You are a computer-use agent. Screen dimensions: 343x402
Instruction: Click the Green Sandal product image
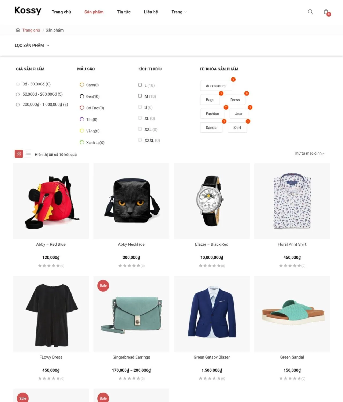click(x=292, y=314)
